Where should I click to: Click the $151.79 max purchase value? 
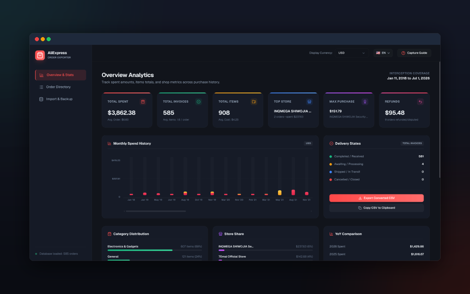335,111
